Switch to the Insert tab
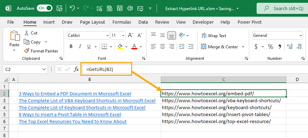 click(x=49, y=22)
